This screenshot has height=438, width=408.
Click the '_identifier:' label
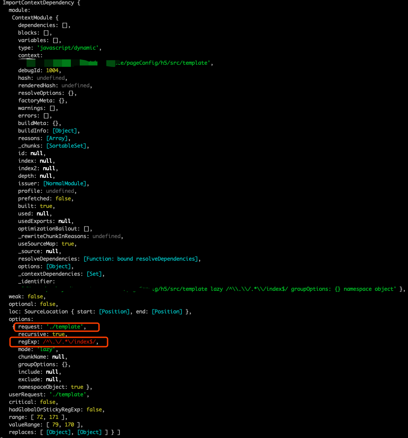37,282
